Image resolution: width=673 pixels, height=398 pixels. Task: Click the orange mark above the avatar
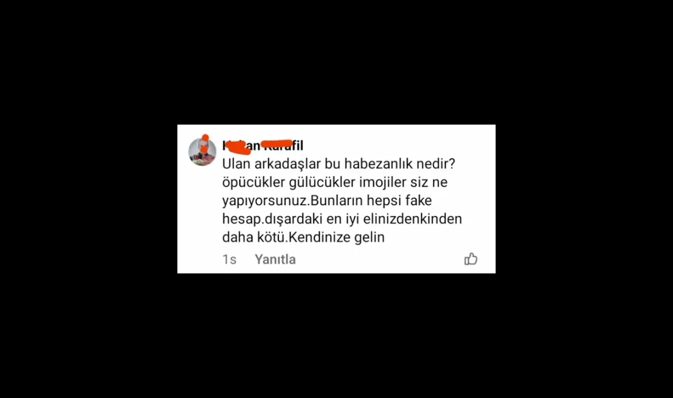click(x=205, y=138)
